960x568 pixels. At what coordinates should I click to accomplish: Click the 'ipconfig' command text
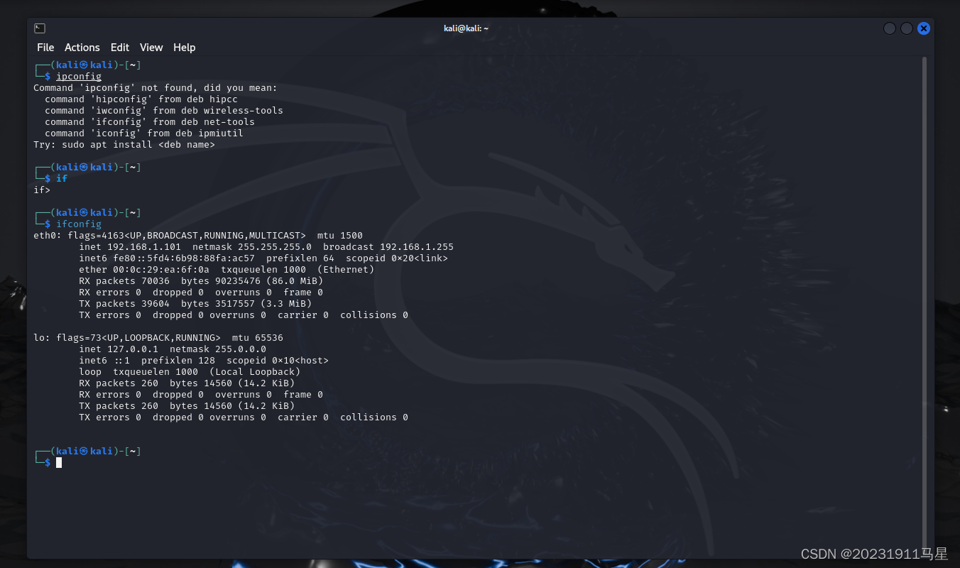79,76
